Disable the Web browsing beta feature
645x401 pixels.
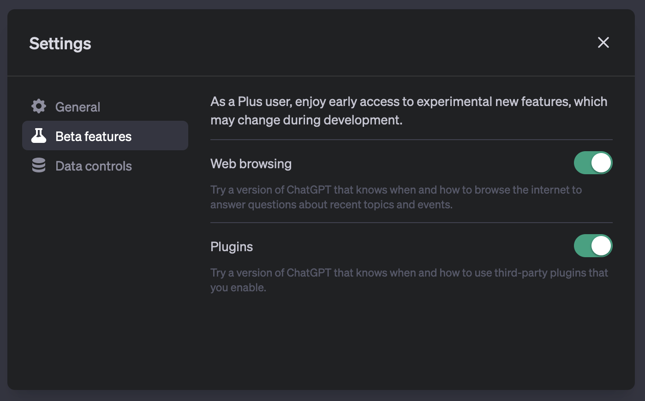[x=593, y=163]
